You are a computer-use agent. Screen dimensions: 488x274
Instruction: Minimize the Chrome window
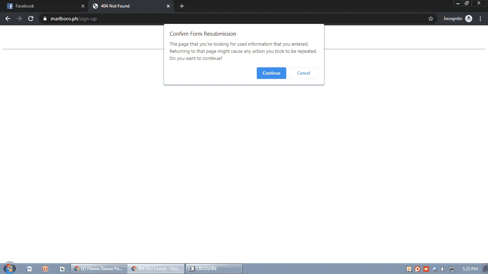[x=458, y=3]
